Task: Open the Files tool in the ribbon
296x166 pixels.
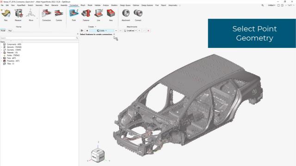Action: point(6,15)
